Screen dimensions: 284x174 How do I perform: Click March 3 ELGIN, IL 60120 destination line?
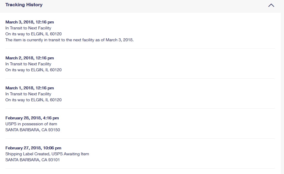[33, 34]
